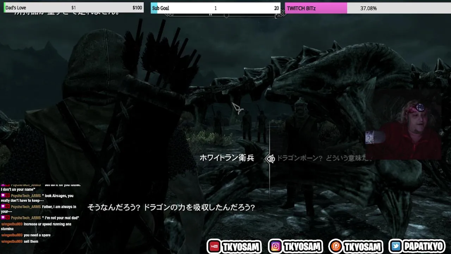
Task: Click the Twitter bird icon
Action: click(x=396, y=247)
